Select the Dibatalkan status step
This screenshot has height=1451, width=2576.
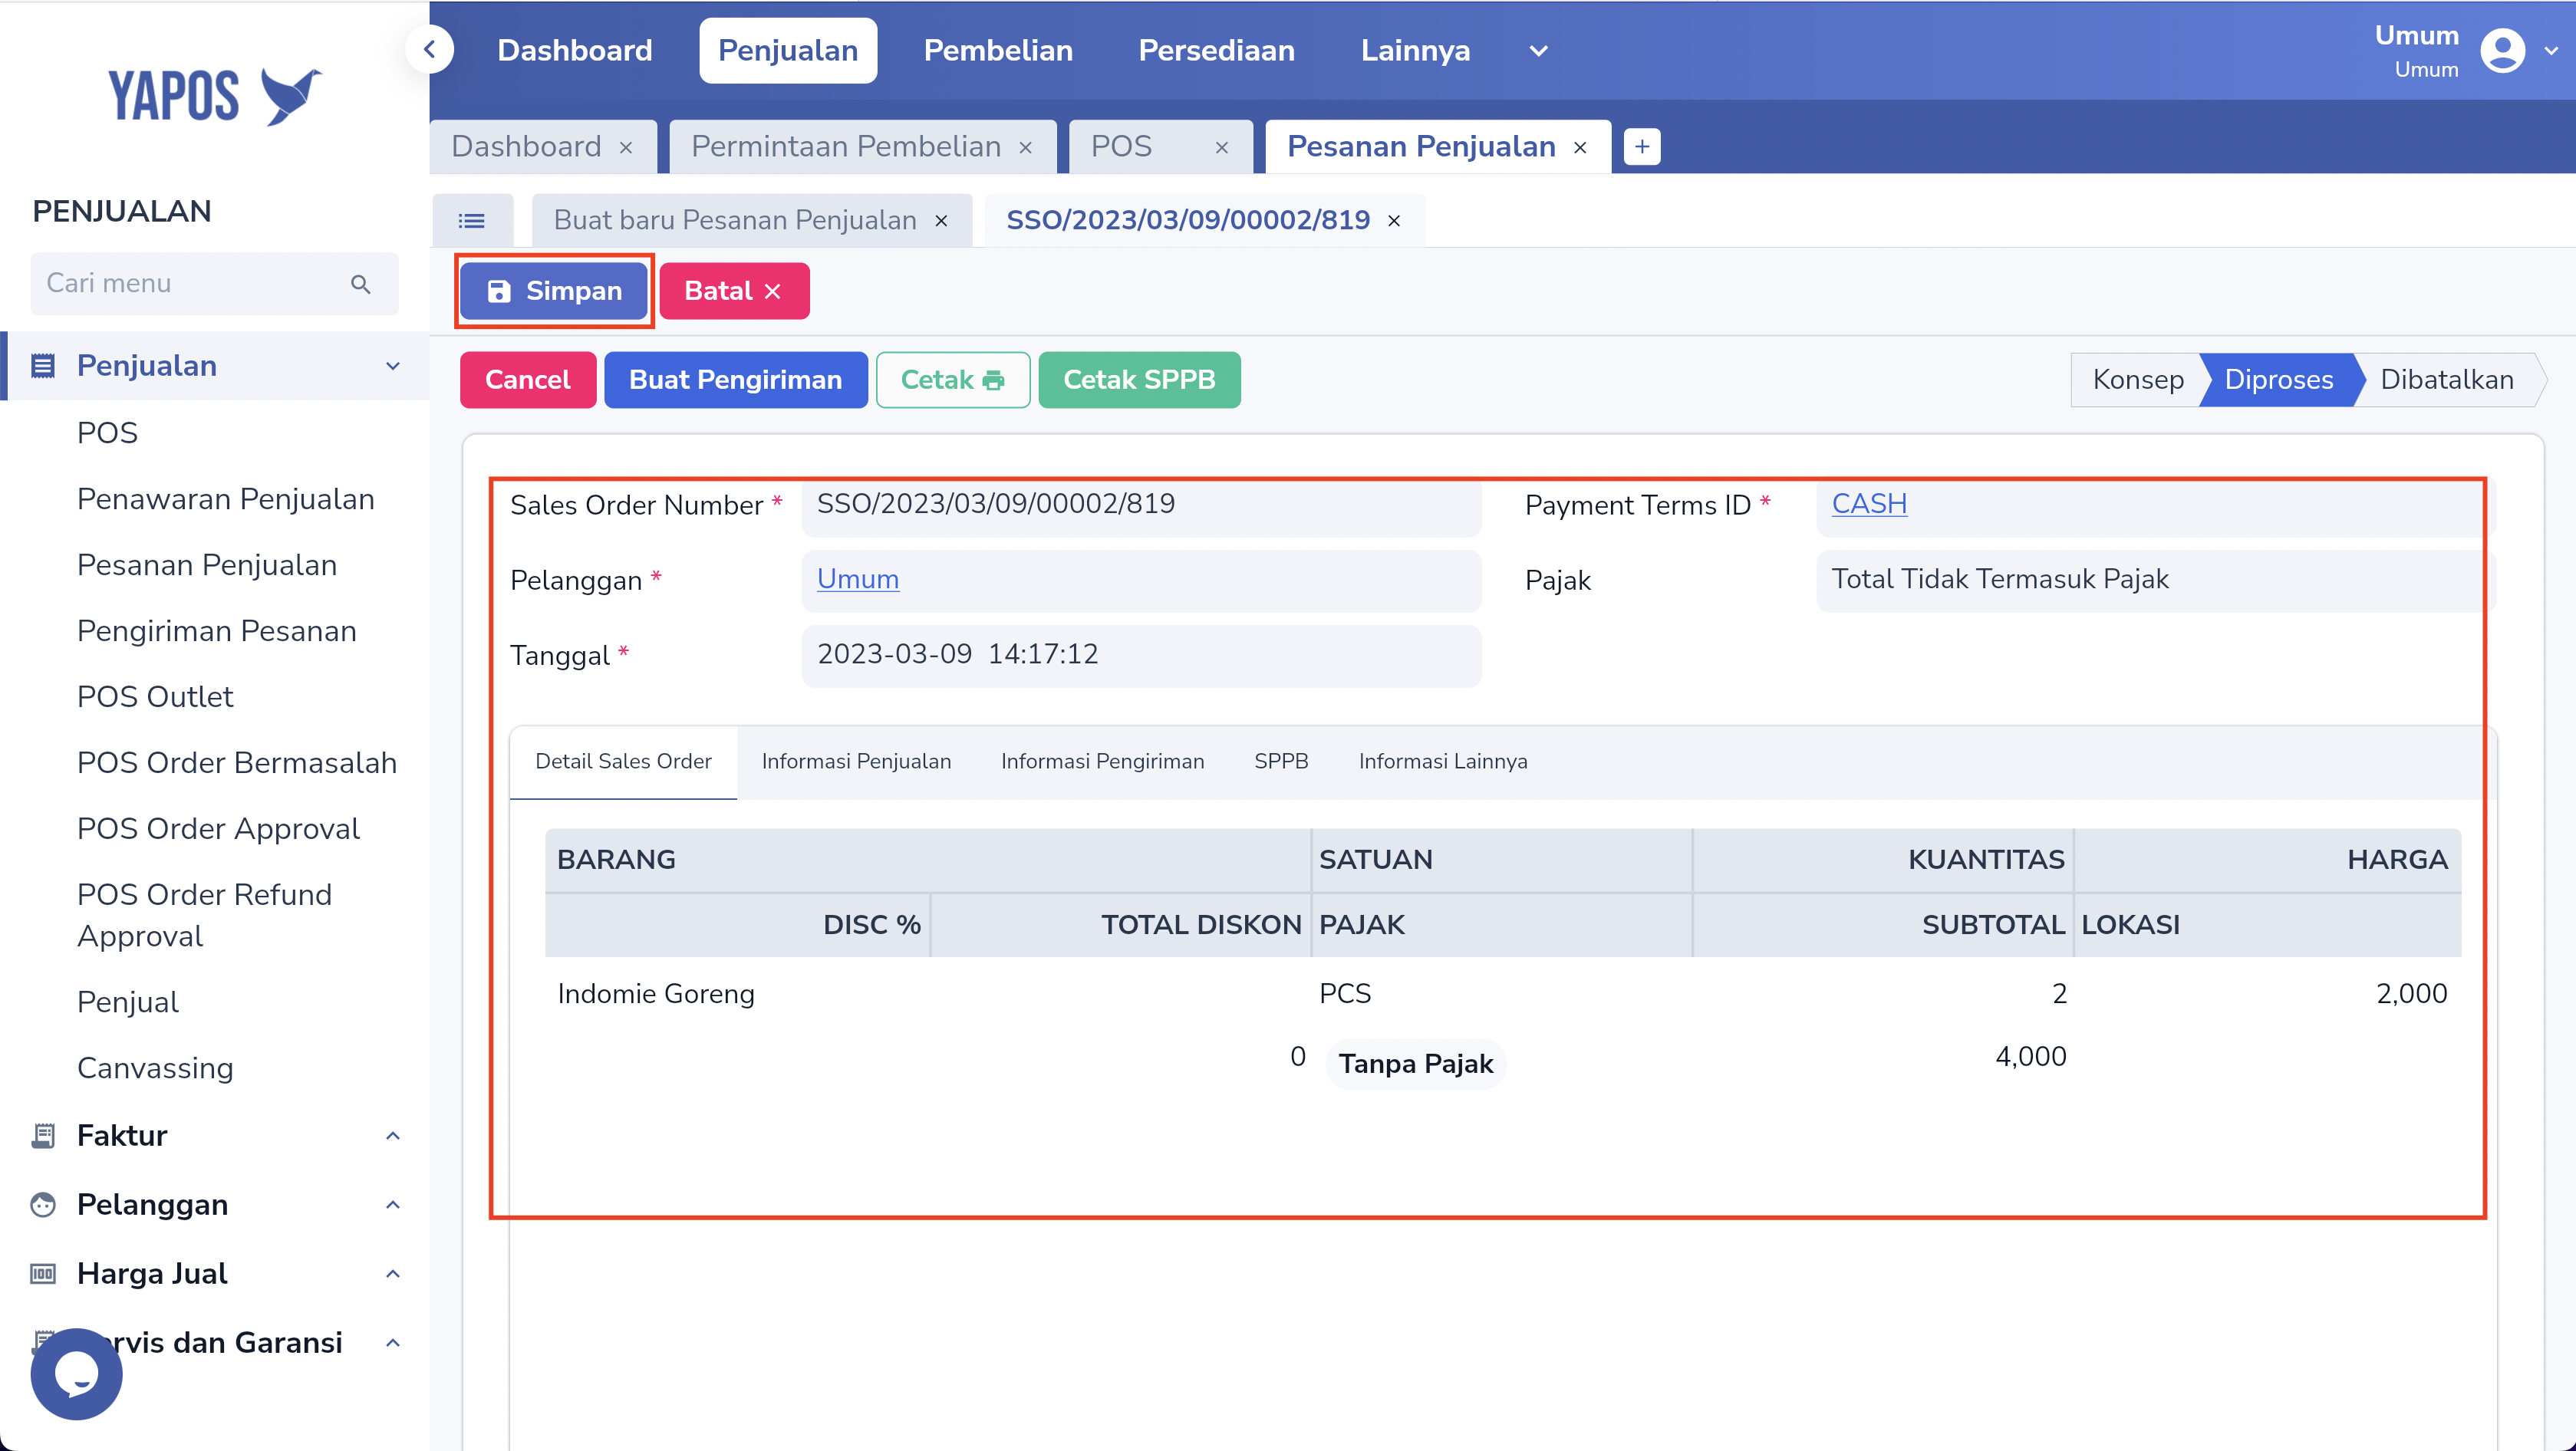click(x=2446, y=380)
